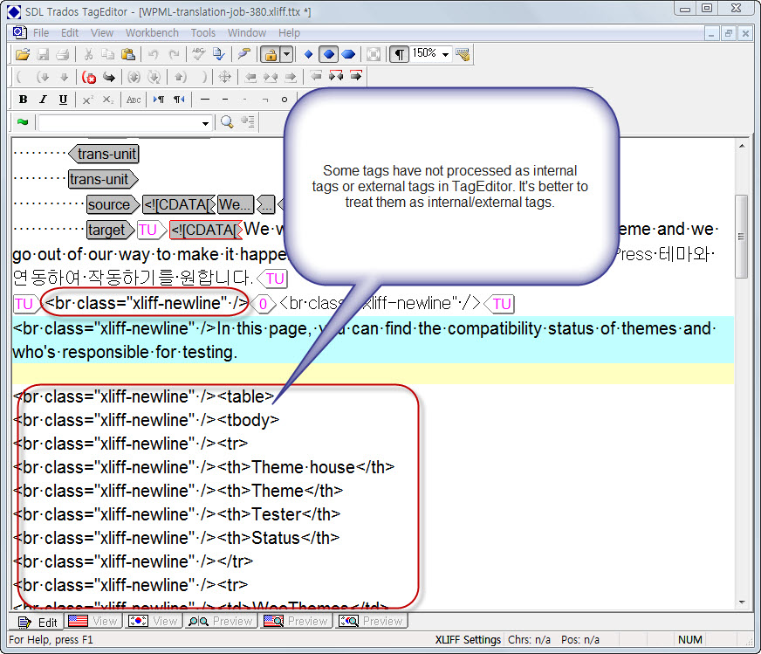761x654 pixels.
Task: Open the tag protection dropdown arrow
Action: coord(287,54)
